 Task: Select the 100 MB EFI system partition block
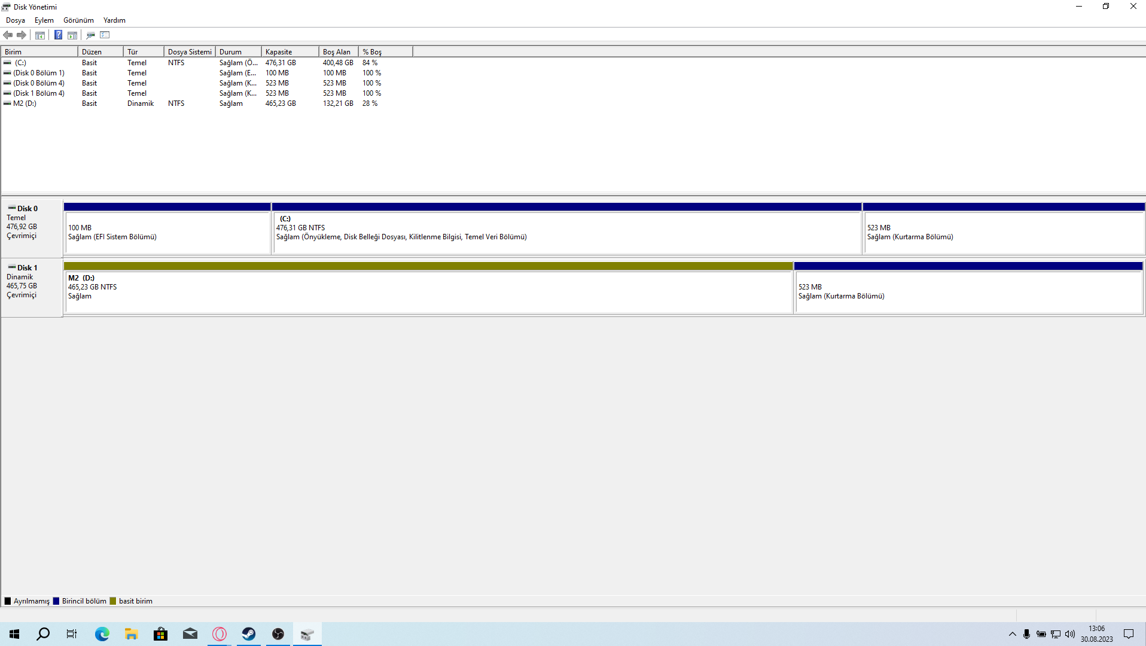[167, 228]
